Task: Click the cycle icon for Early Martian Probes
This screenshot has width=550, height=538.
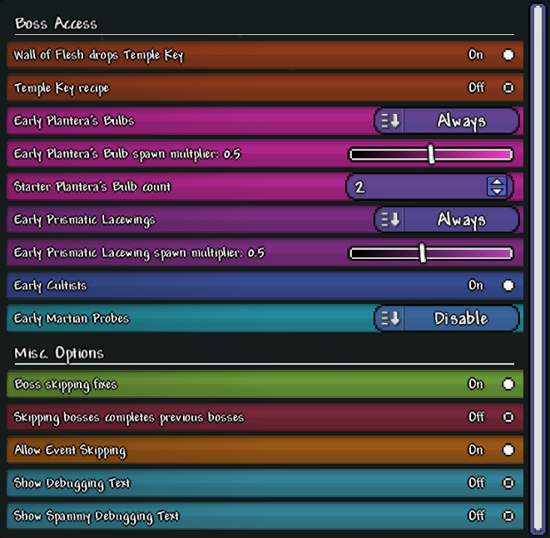Action: click(x=389, y=318)
